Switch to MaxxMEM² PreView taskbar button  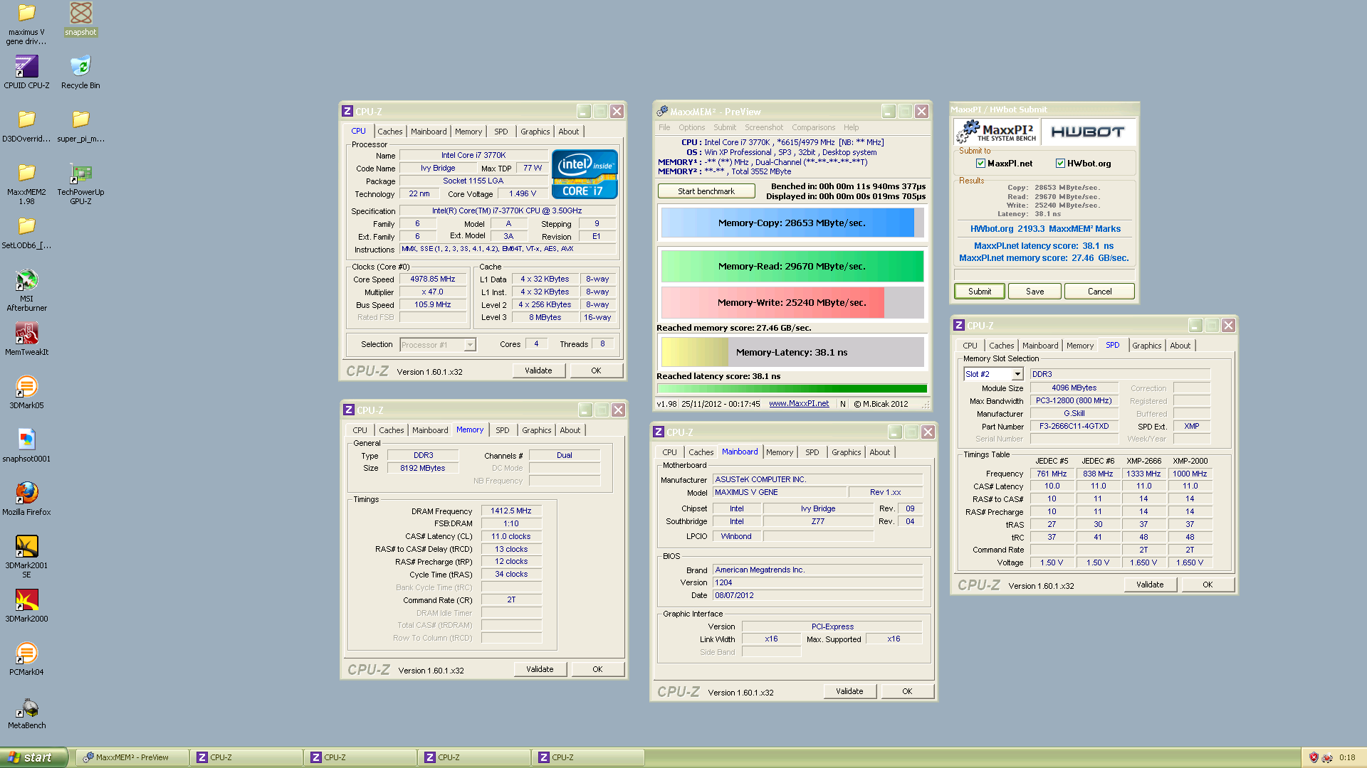tap(133, 757)
